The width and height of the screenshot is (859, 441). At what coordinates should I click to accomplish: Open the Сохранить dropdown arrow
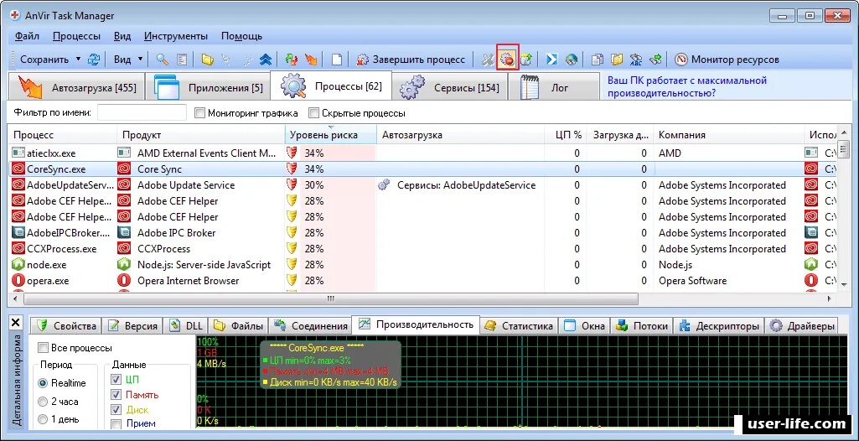[x=78, y=60]
